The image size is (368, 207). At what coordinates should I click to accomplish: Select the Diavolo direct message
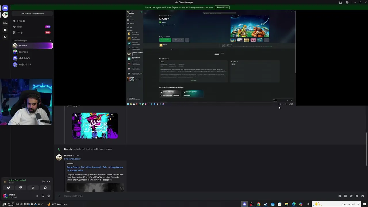click(32, 45)
